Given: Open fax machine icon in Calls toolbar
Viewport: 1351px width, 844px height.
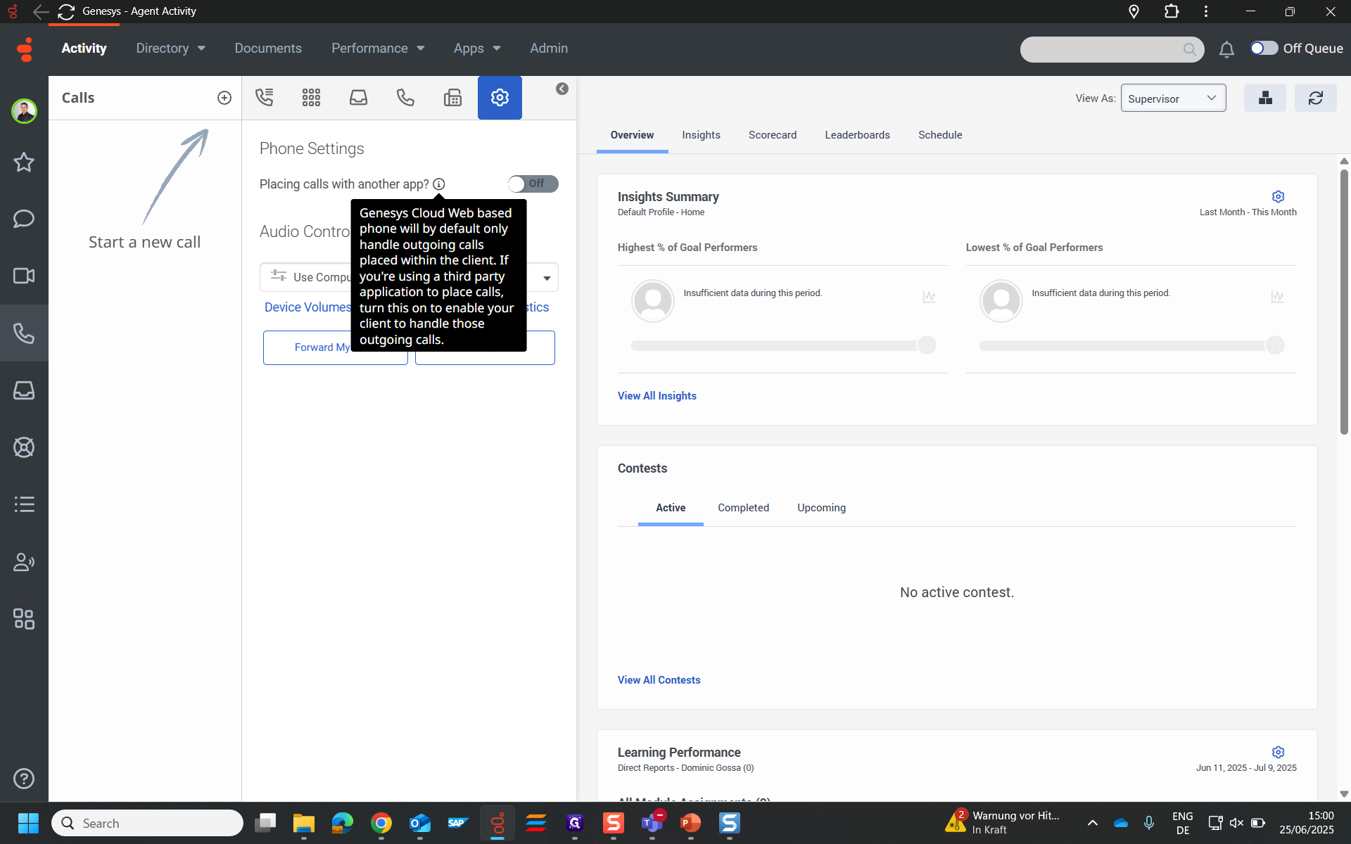Looking at the screenshot, I should (452, 98).
